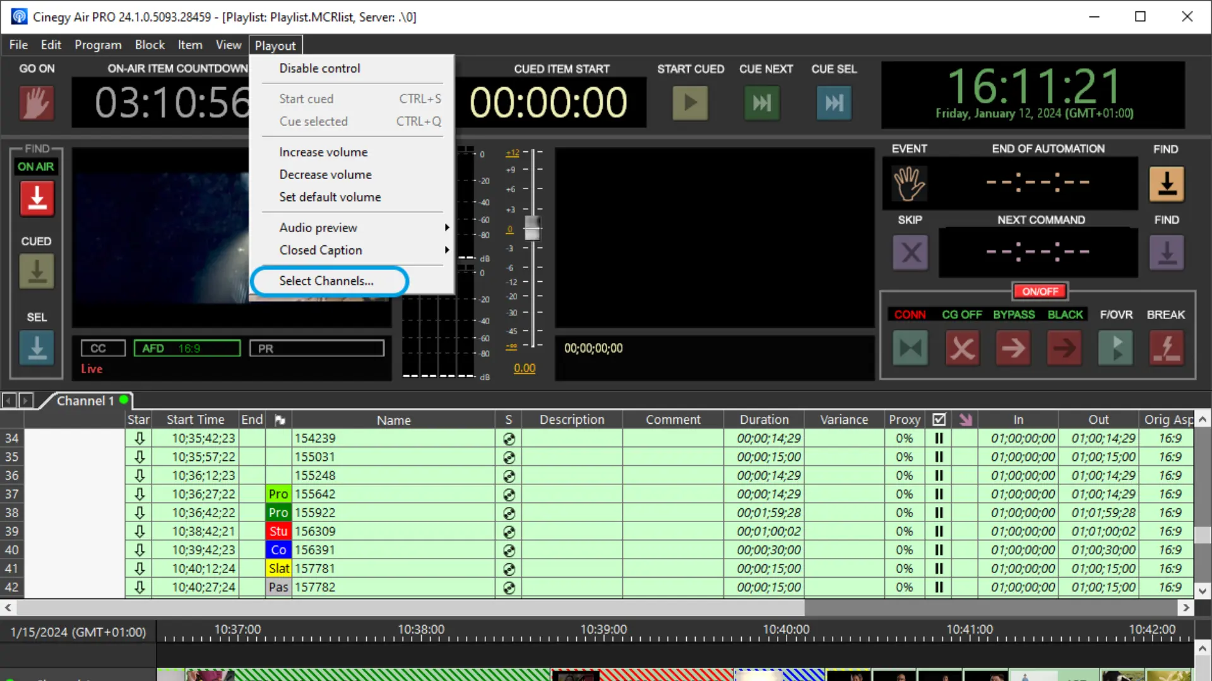
Task: Toggle the red ON/OFF switch
Action: point(1040,291)
